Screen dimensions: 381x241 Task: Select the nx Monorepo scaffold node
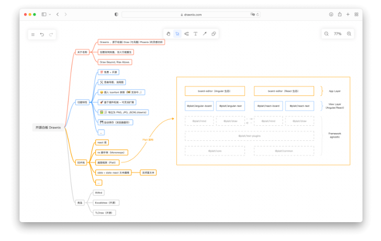(111, 153)
